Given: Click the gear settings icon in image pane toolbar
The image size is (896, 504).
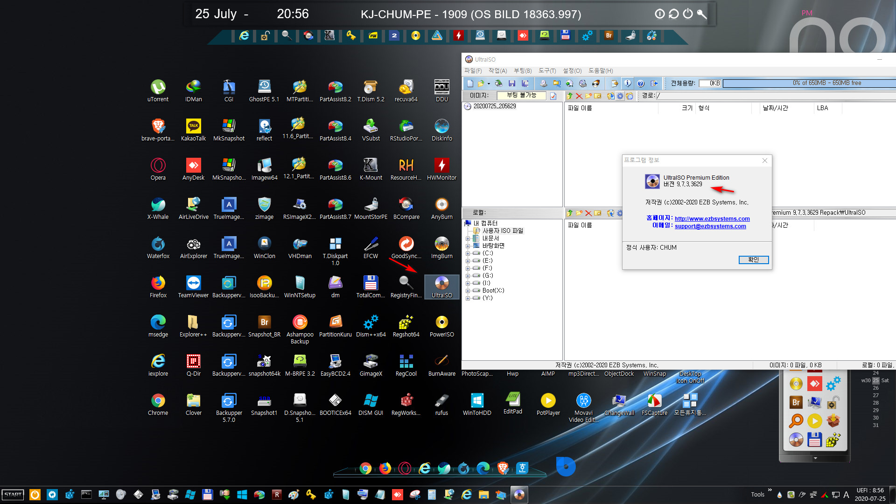Looking at the screenshot, I should click(x=620, y=96).
